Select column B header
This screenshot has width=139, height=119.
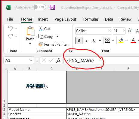[29, 69]
